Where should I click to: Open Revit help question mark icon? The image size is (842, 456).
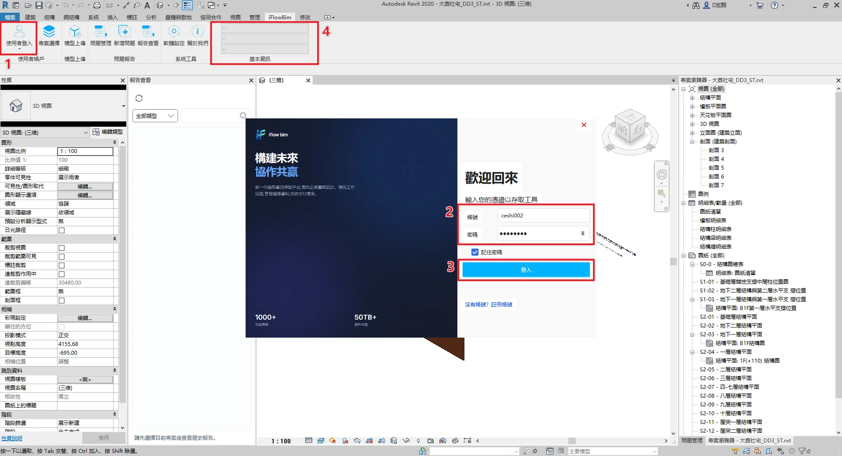pos(774,5)
